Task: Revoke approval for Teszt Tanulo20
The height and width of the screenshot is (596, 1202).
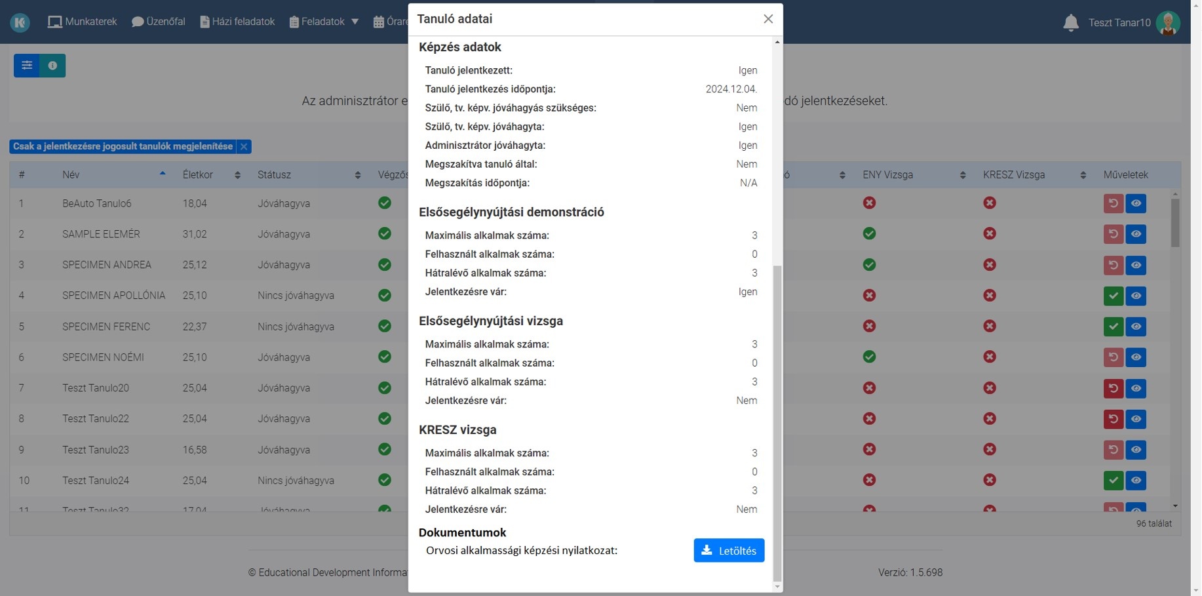Action: click(x=1114, y=388)
